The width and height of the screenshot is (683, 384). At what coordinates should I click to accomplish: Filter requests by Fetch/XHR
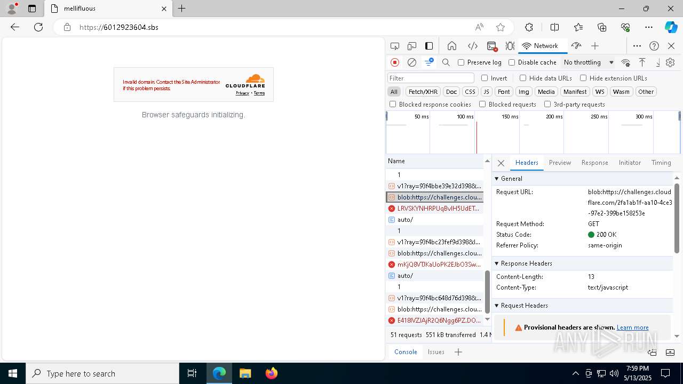tap(423, 92)
